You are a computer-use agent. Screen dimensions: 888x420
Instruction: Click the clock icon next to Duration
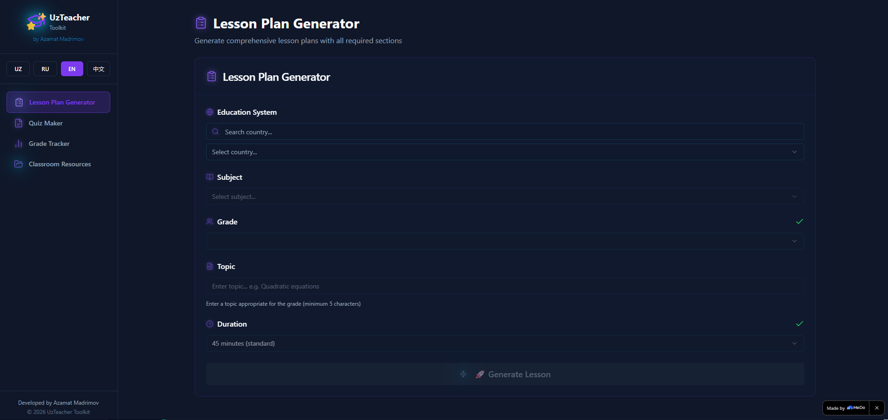click(x=210, y=324)
